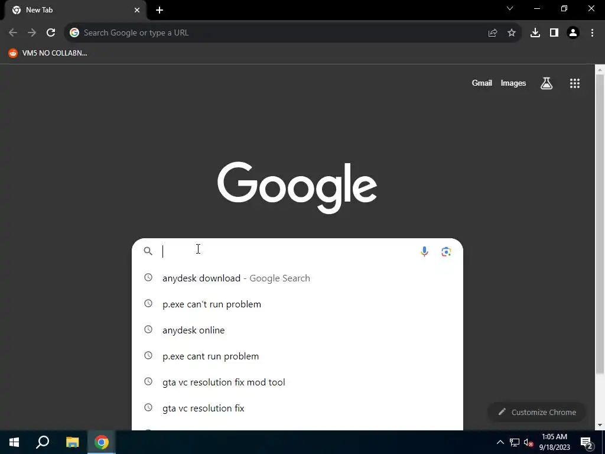Click the muted volume tray icon
This screenshot has width=605, height=454.
pos(529,442)
